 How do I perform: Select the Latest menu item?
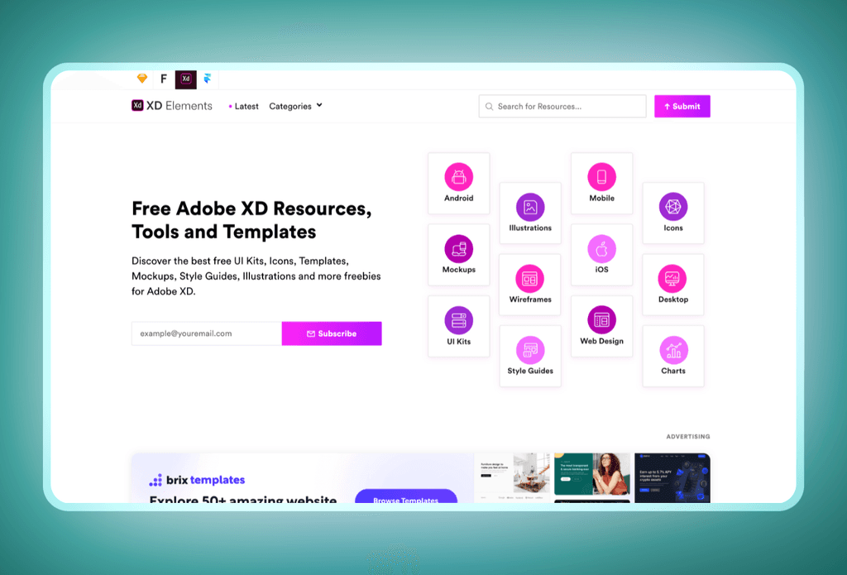[245, 106]
